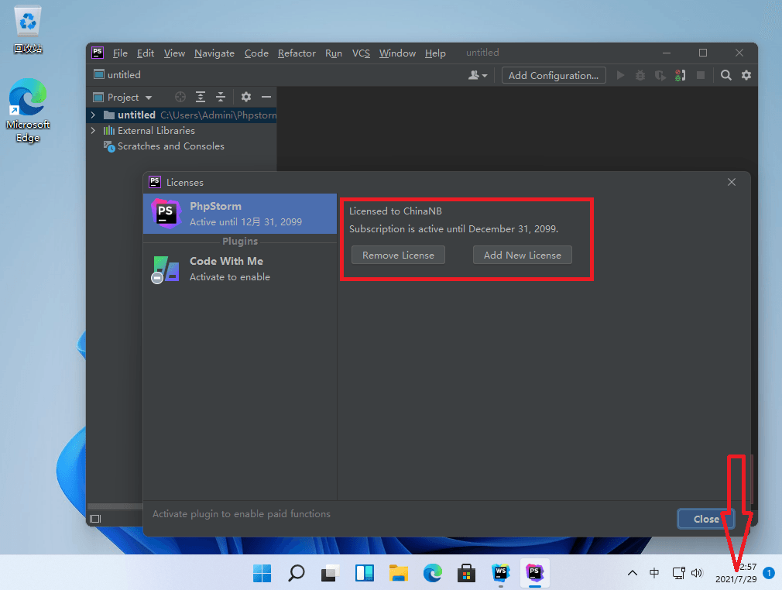Open the Help menu
782x590 pixels.
coord(435,53)
